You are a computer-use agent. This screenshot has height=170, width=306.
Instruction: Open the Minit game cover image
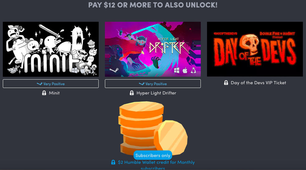(51, 49)
